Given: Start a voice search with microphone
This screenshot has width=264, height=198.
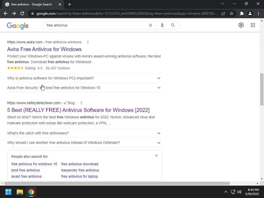Looking at the screenshot, I should (x=162, y=25).
